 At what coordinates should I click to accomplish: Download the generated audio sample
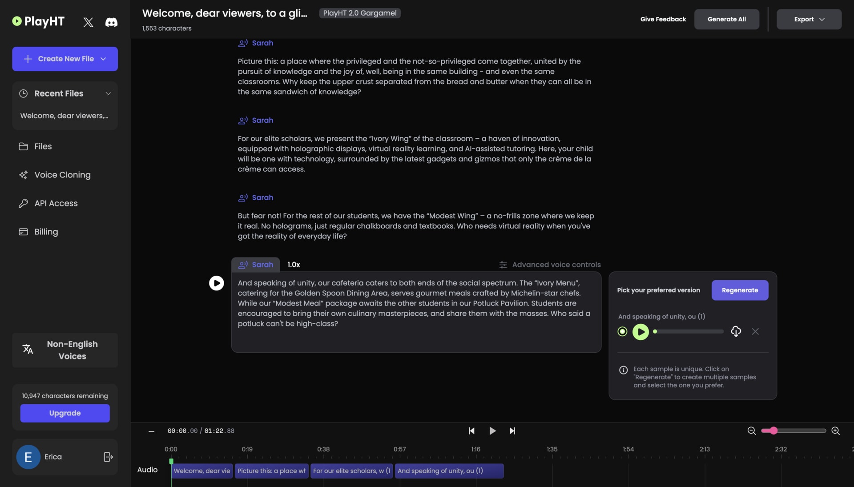736,331
